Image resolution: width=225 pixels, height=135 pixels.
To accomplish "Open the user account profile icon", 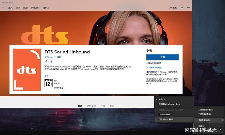I will tap(182, 7).
